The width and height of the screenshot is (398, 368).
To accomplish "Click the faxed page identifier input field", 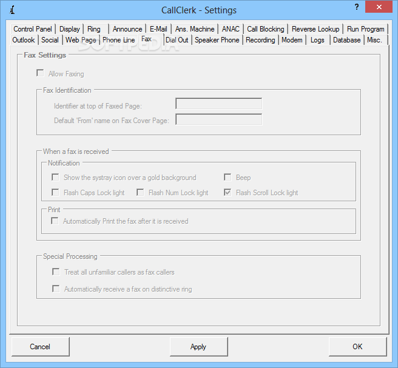I will [219, 104].
